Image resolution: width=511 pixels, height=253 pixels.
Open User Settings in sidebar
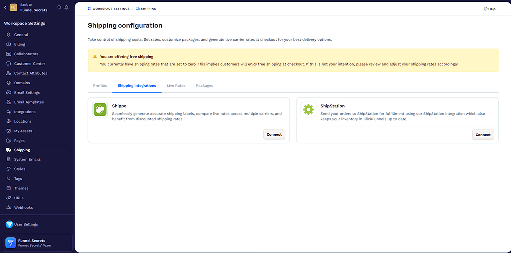click(x=26, y=225)
